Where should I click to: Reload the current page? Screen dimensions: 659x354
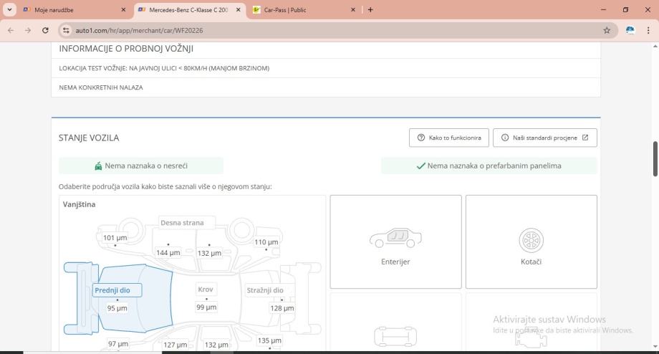point(45,30)
